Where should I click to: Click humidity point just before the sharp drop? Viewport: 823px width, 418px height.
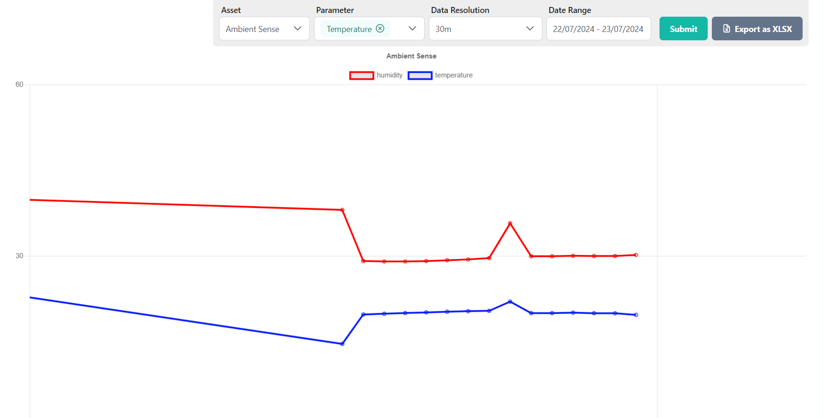pyautogui.click(x=342, y=210)
